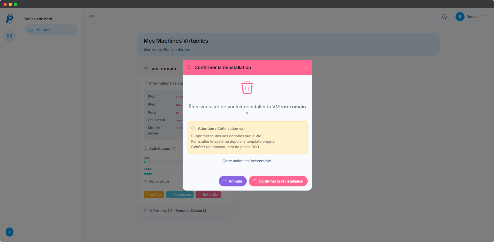
Task: Select Accueil in the sidebar navigation
Action: click(x=43, y=29)
